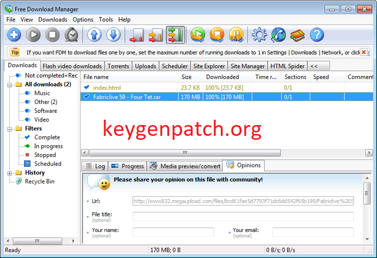This screenshot has height=258, width=377.
Task: Sort by Sections column header
Action: 296,77
